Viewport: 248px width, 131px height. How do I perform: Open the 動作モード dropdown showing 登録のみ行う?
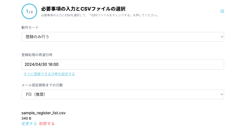pos(122,37)
